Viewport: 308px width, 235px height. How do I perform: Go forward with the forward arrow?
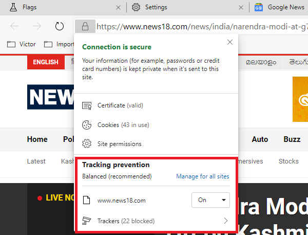click(37, 26)
